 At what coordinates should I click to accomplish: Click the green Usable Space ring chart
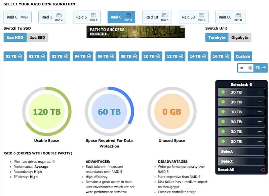(47, 111)
